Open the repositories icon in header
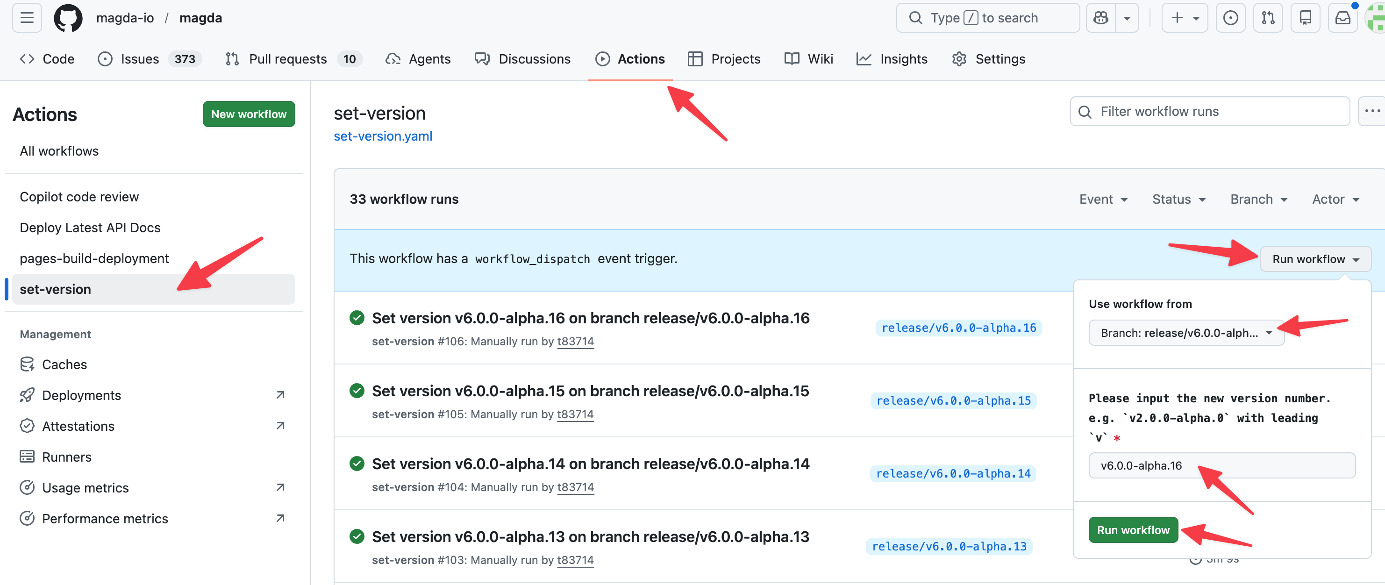 pyautogui.click(x=1306, y=18)
